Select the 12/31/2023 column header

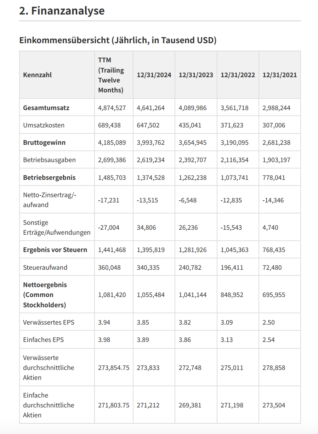(x=196, y=75)
